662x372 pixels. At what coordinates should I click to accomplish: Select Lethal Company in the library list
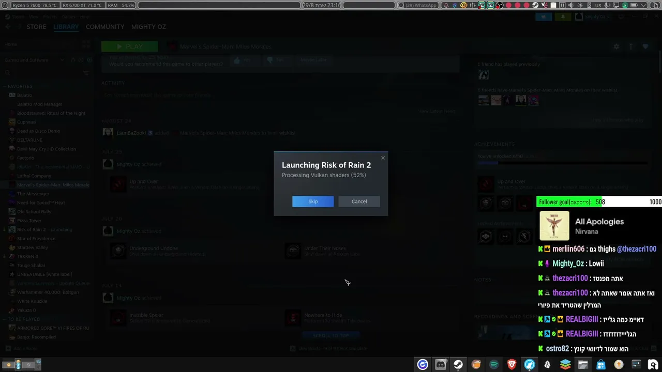34,176
